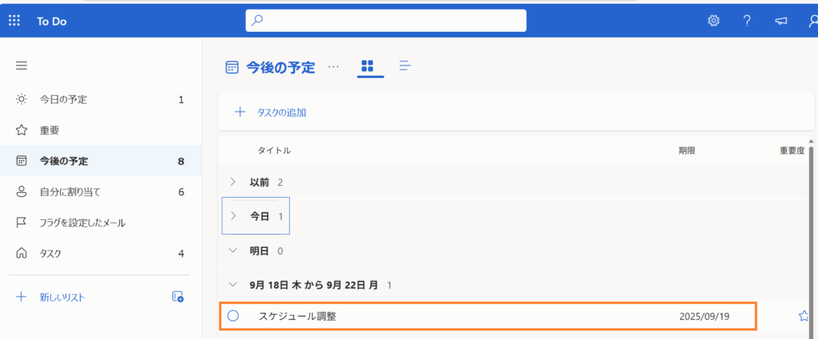Click the megaphone what's new icon
This screenshot has height=339, width=818.
coord(780,21)
